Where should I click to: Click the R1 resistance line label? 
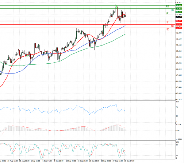click(168, 14)
